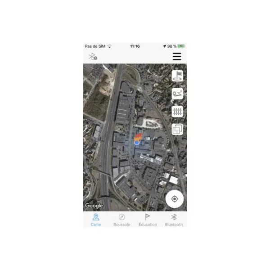This screenshot has height=270, width=270.
Task: Tap the location arrow in status bar
Action: (x=164, y=46)
